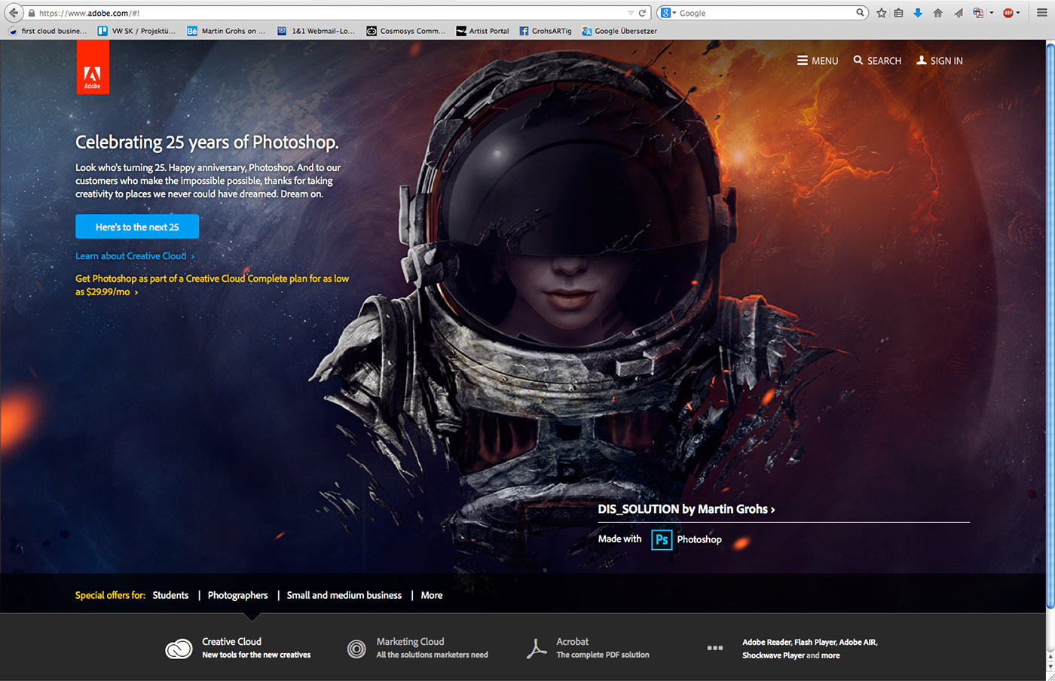The height and width of the screenshot is (681, 1055).
Task: Show URL history dropdown in address bar
Action: pyautogui.click(x=631, y=13)
